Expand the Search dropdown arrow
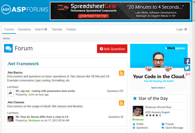195x133 pixels. (x=46, y=29)
